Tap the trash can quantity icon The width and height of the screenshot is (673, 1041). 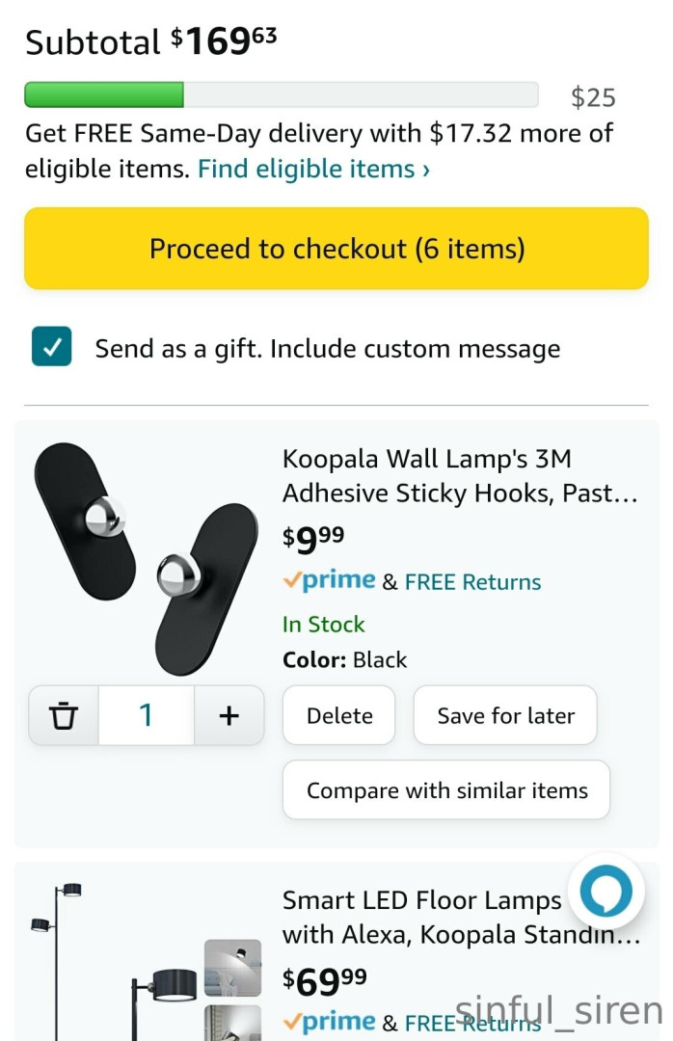pos(64,715)
